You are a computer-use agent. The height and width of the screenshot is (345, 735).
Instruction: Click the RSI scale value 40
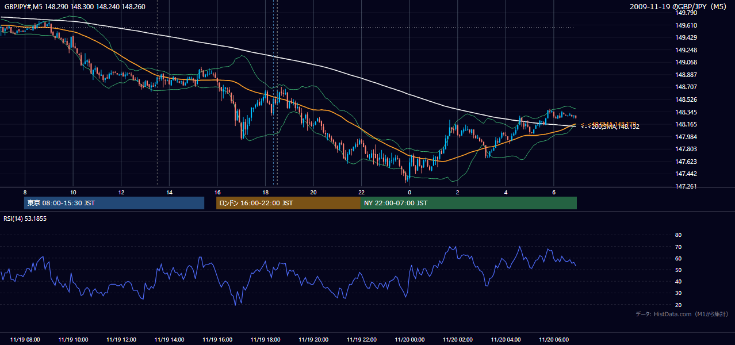coord(678,282)
